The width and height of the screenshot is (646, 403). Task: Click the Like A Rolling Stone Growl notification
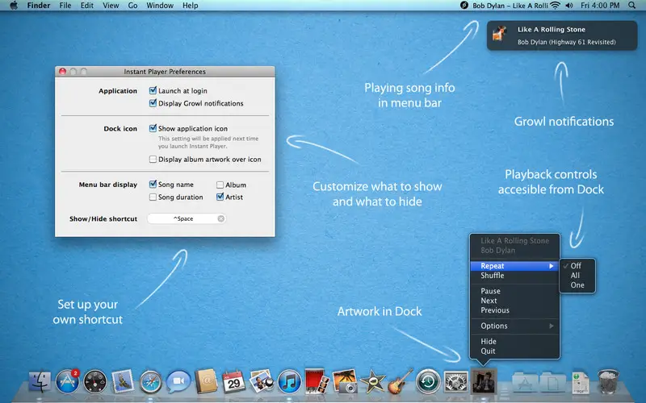pos(562,35)
